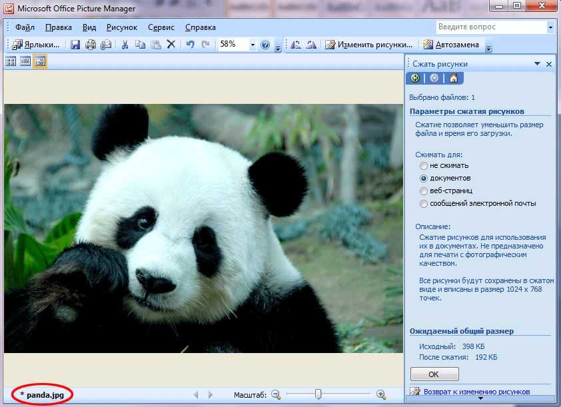
Task: Switch to Thumbnails view icon
Action: 11,61
